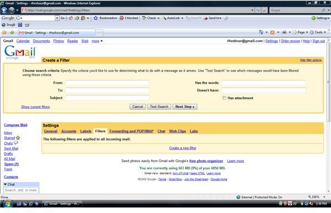Image resolution: width=331 pixels, height=213 pixels.
Task: Click Show current filters link
Action: point(35,107)
